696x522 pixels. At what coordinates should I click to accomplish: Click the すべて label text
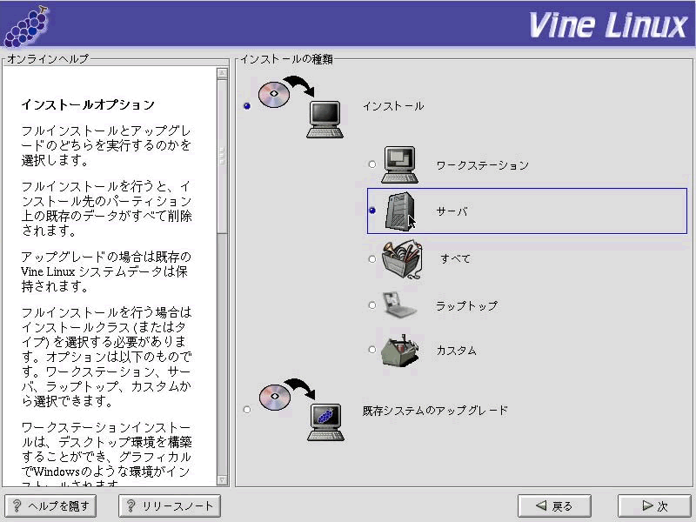455,258
